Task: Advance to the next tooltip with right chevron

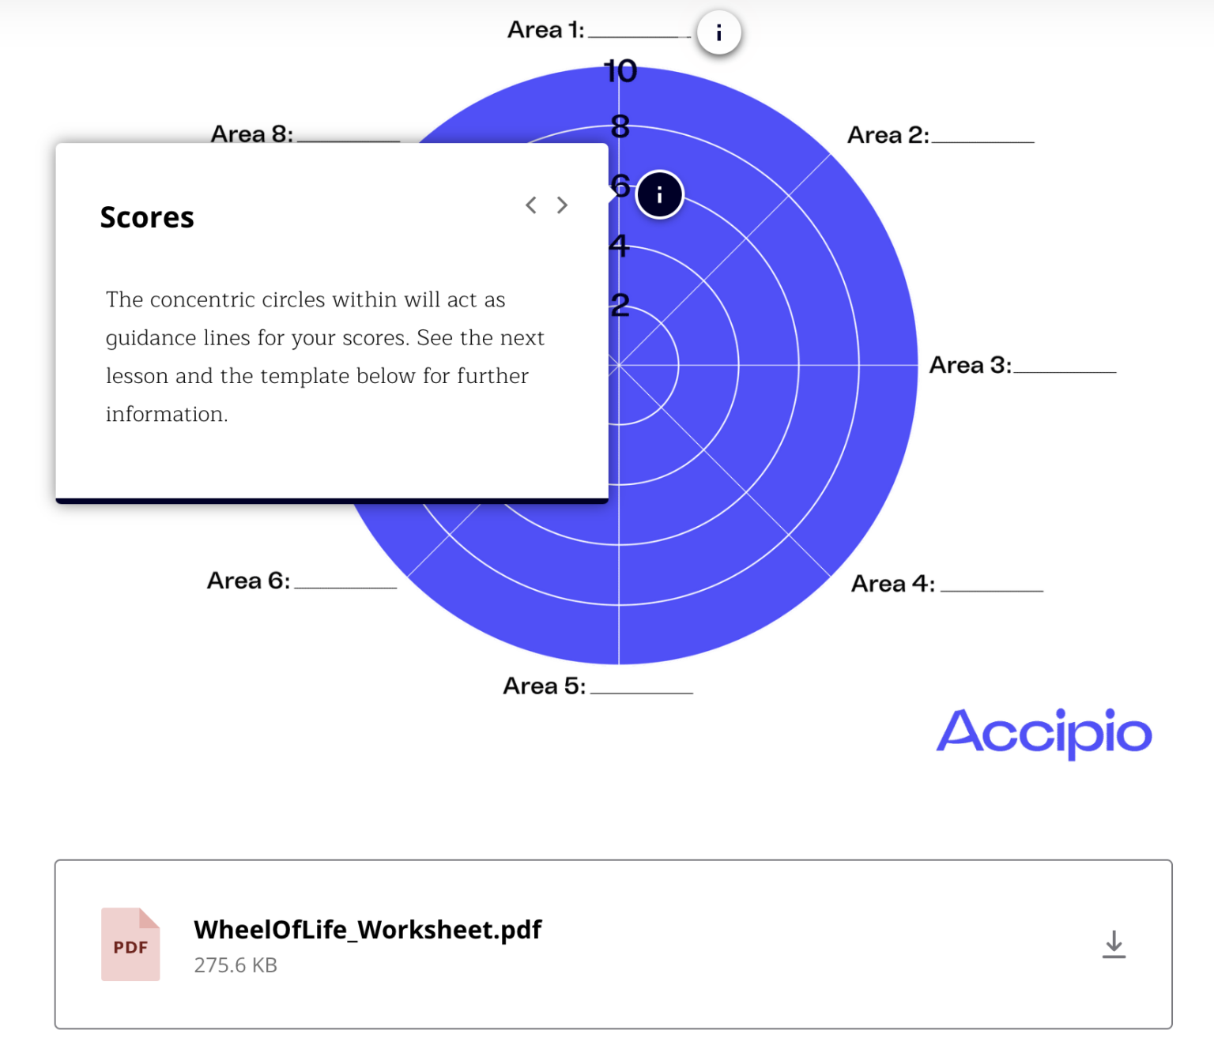Action: 562,205
